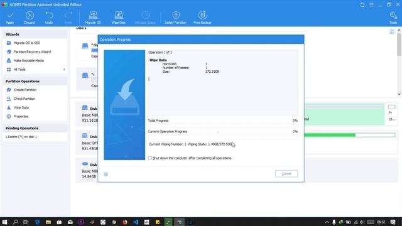Open the Free Backup tool
This screenshot has width=402, height=226.
click(202, 18)
